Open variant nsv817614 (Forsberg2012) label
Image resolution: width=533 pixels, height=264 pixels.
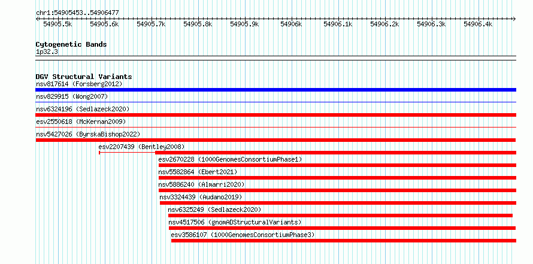(79, 84)
